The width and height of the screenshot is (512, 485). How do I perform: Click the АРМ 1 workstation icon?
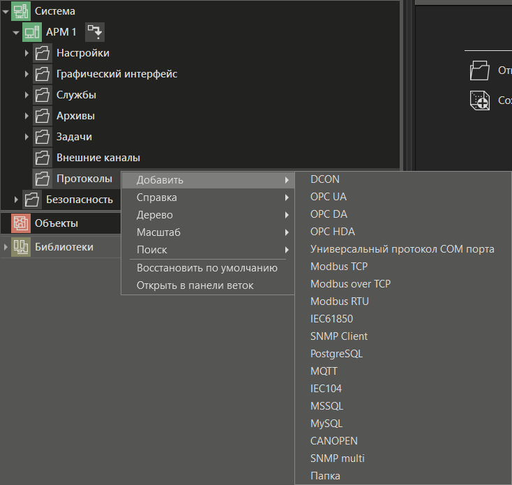pyautogui.click(x=32, y=32)
